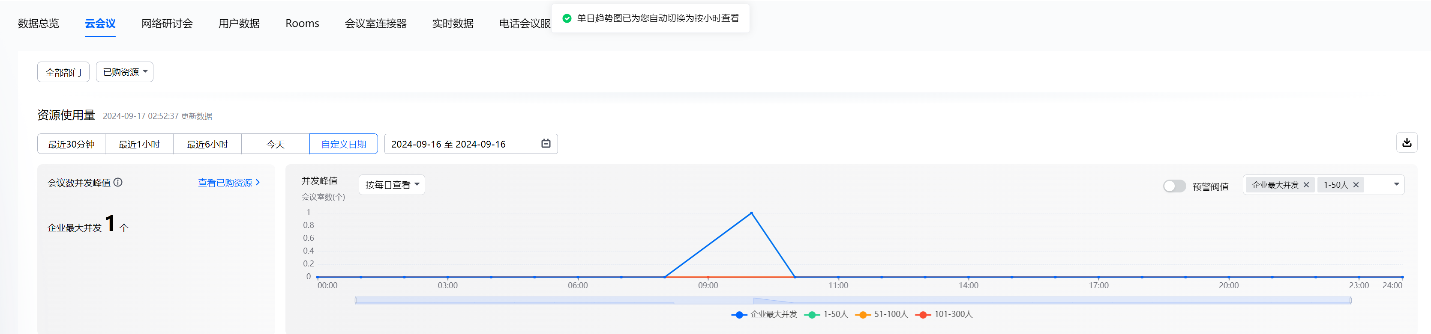Screen dimensions: 1431x334
Task: Remove the 1-50人 tag
Action: coord(1356,185)
